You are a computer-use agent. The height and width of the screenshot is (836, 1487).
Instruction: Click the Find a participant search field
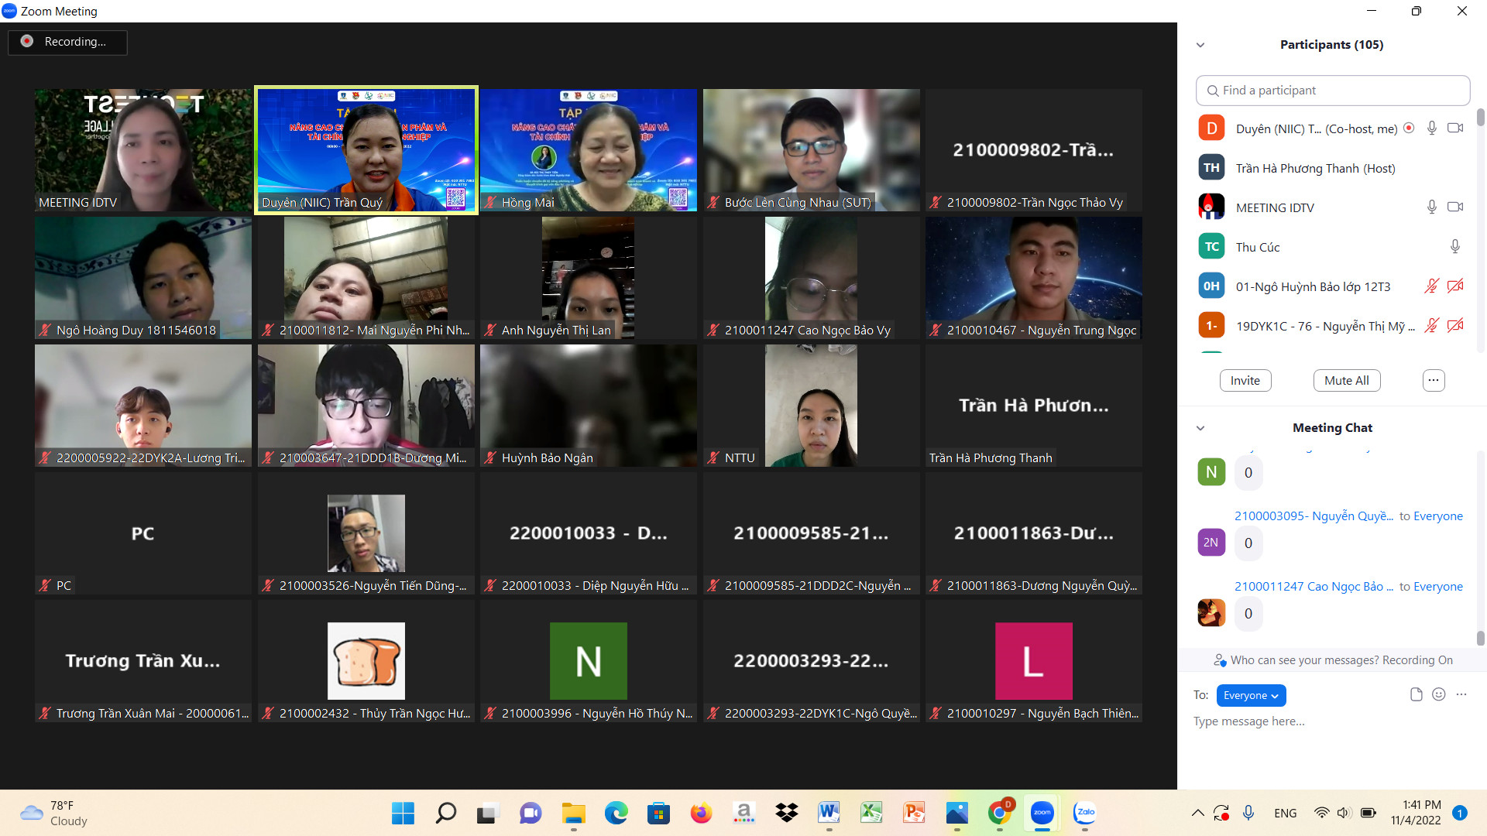click(1332, 91)
